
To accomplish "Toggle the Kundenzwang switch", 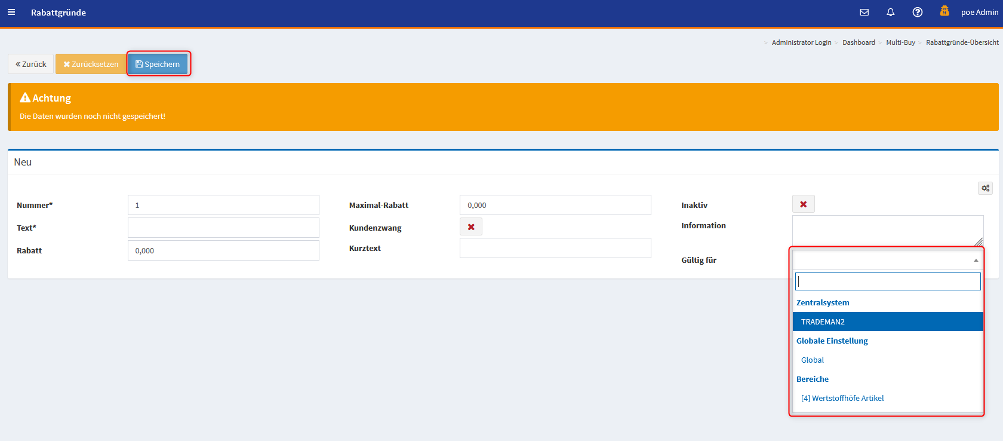I will 471,227.
